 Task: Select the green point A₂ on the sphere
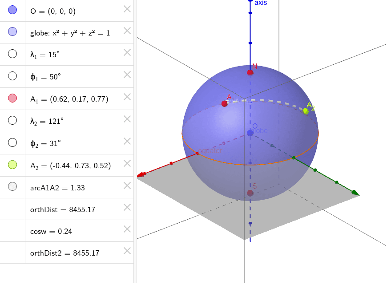(x=306, y=111)
